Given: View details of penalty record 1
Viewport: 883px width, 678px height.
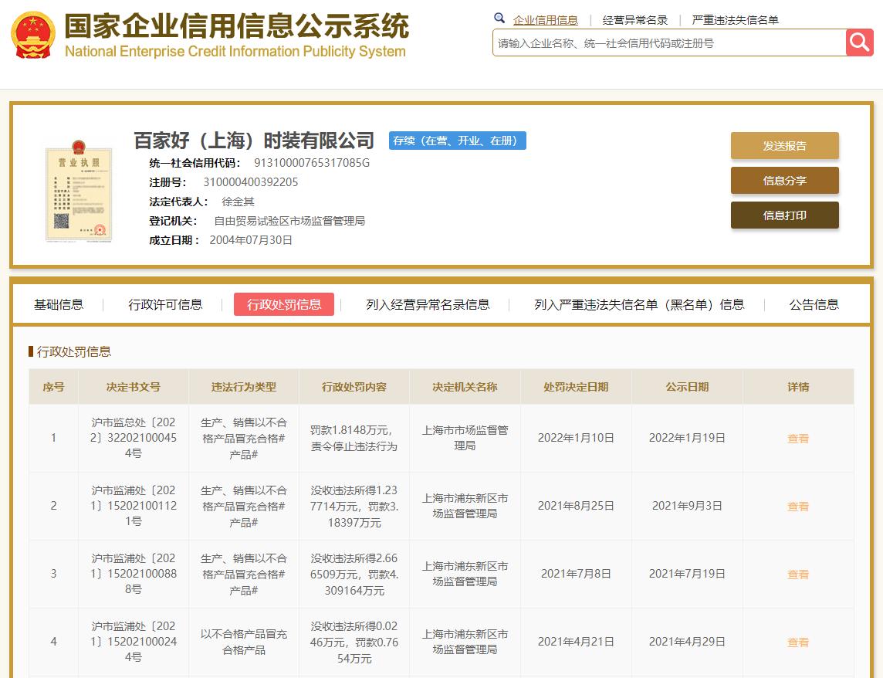Looking at the screenshot, I should coord(798,439).
